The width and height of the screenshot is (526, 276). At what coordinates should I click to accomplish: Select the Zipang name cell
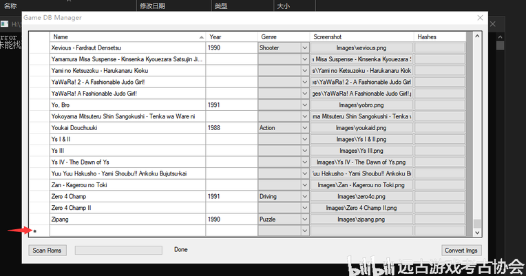coord(127,220)
